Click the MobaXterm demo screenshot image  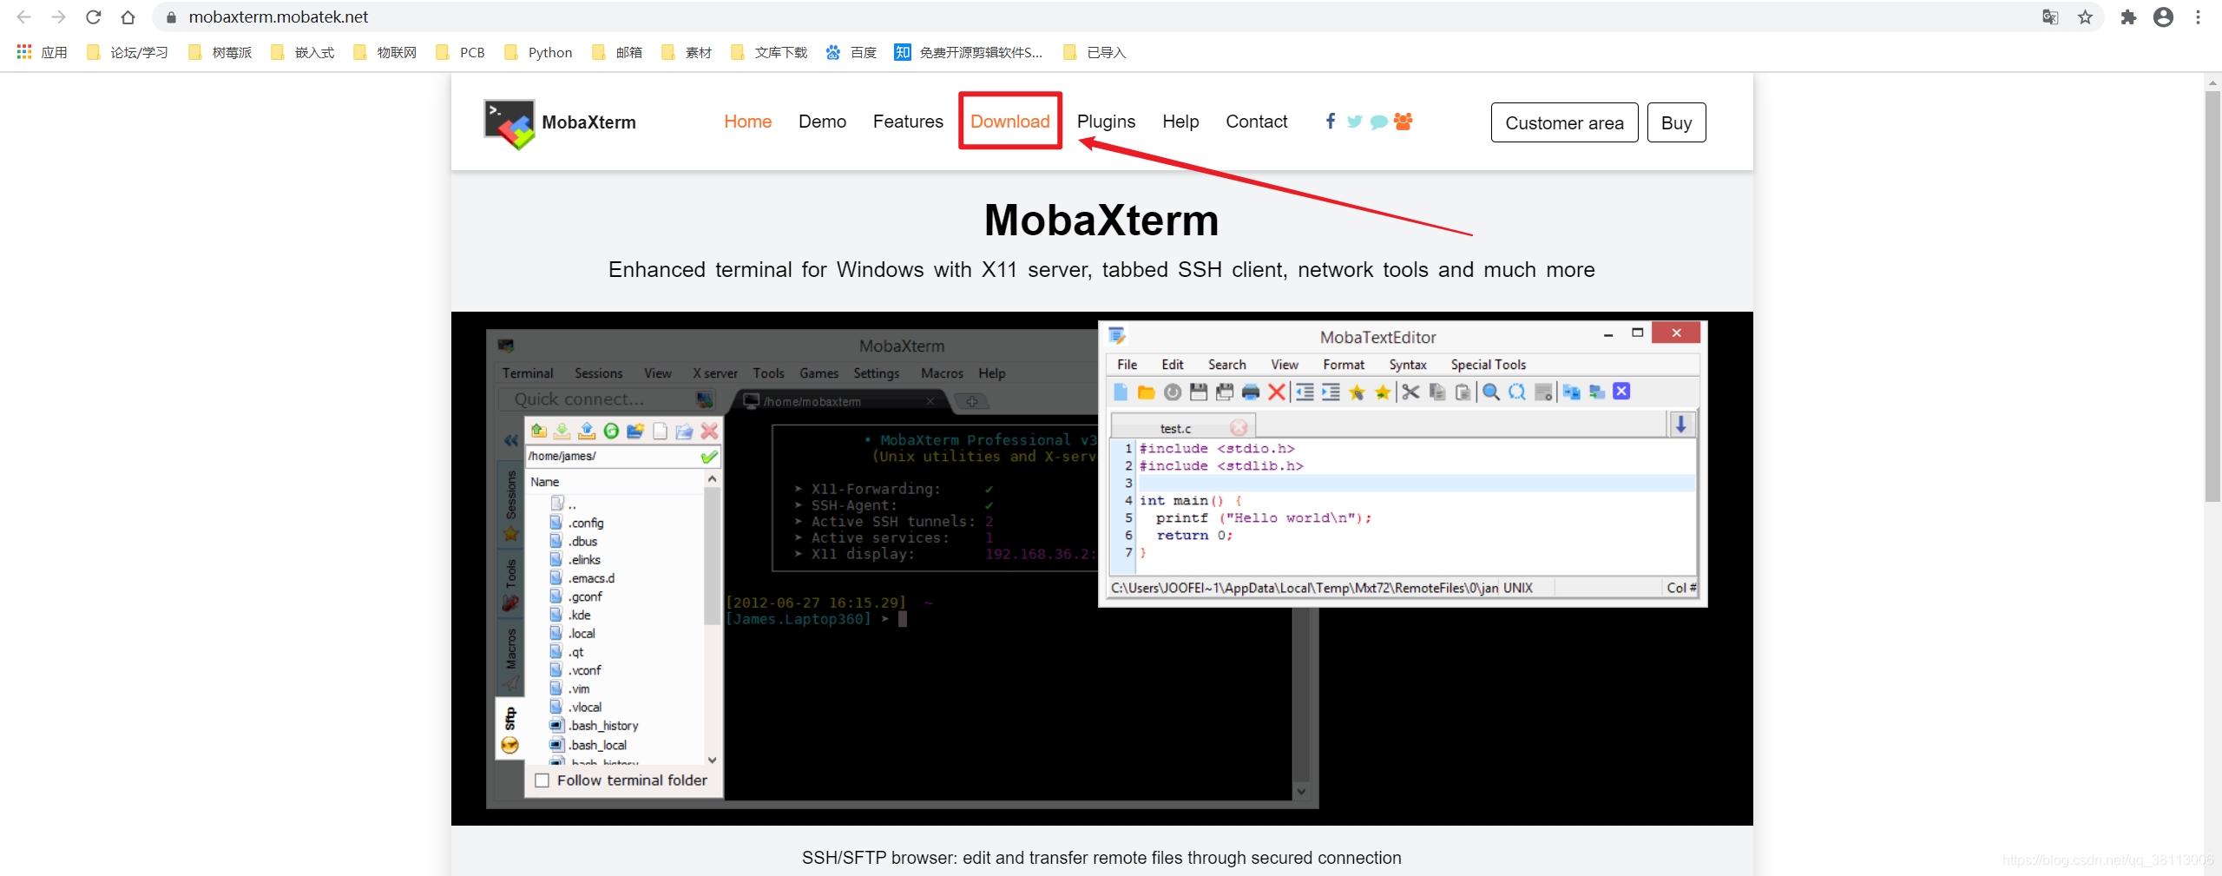pos(1101,568)
